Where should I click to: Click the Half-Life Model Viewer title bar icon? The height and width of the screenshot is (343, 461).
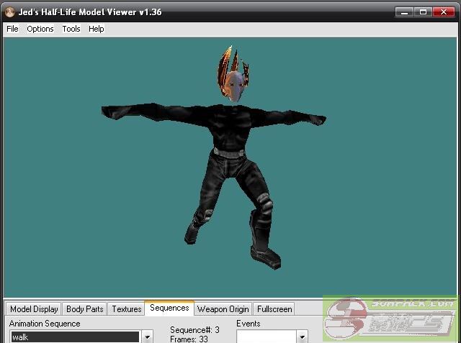(x=9, y=12)
